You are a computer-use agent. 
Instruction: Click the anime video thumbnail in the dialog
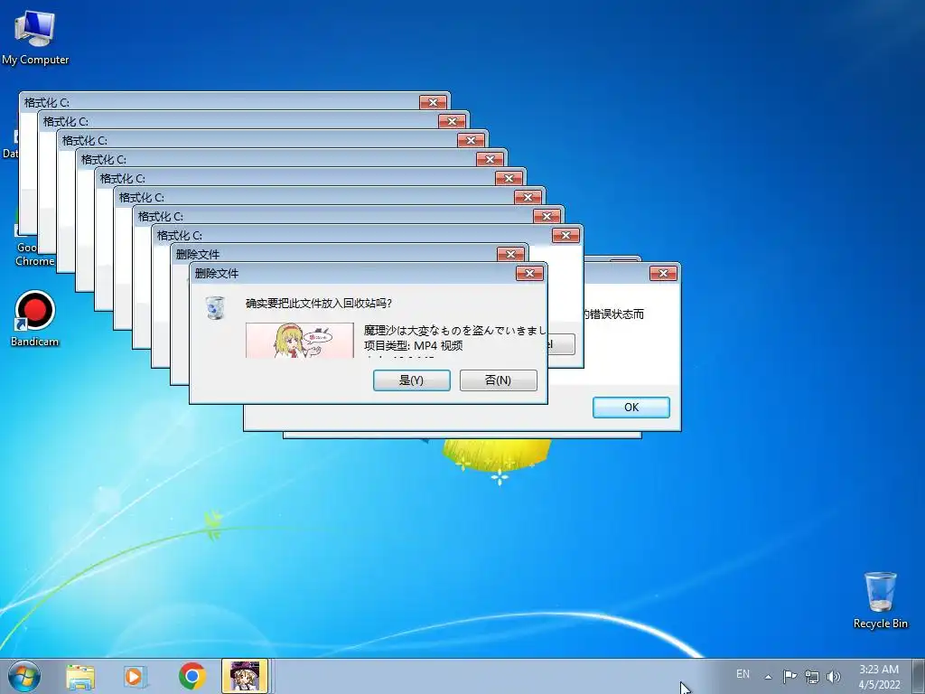pos(300,340)
